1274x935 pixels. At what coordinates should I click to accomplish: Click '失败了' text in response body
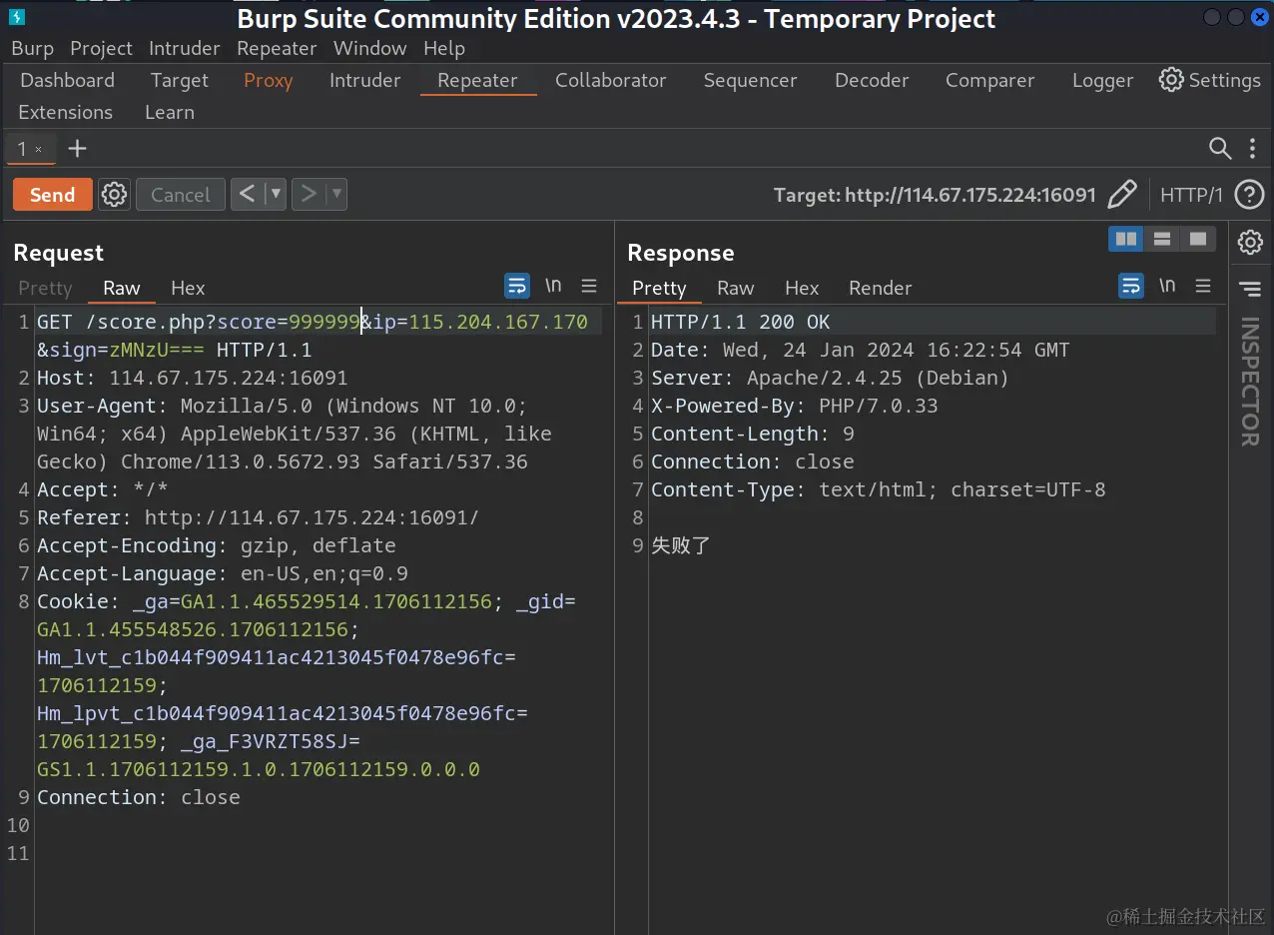coord(681,545)
